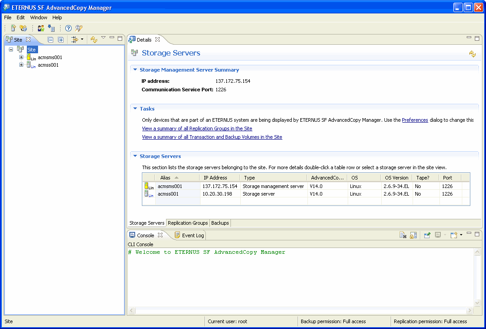This screenshot has height=329, width=486.
Task: Maximize the Console panel
Action: (x=477, y=234)
